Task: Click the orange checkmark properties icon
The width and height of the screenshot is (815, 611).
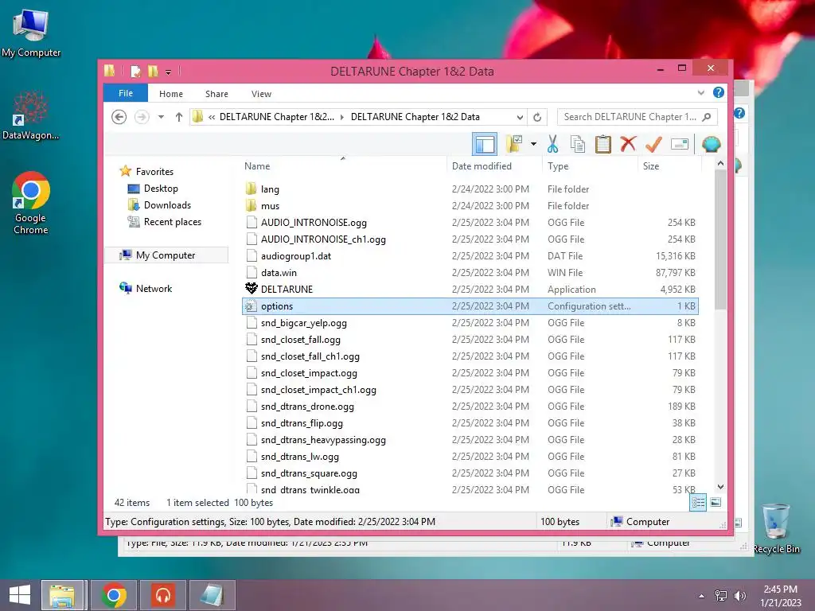Action: click(x=654, y=144)
